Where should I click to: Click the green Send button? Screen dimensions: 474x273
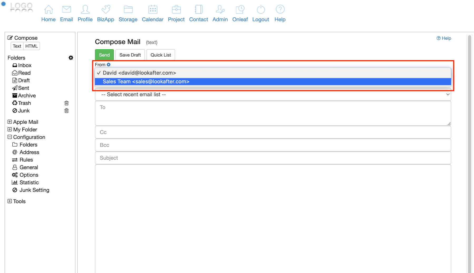[104, 55]
